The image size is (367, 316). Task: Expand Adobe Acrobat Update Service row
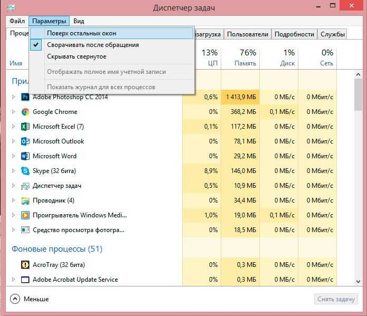14,280
